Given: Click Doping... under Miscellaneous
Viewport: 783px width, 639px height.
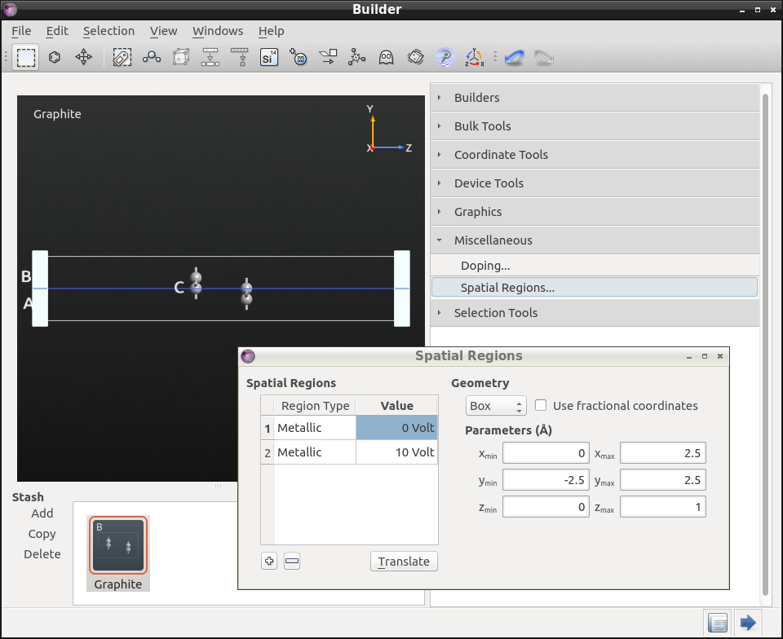Looking at the screenshot, I should tap(595, 266).
